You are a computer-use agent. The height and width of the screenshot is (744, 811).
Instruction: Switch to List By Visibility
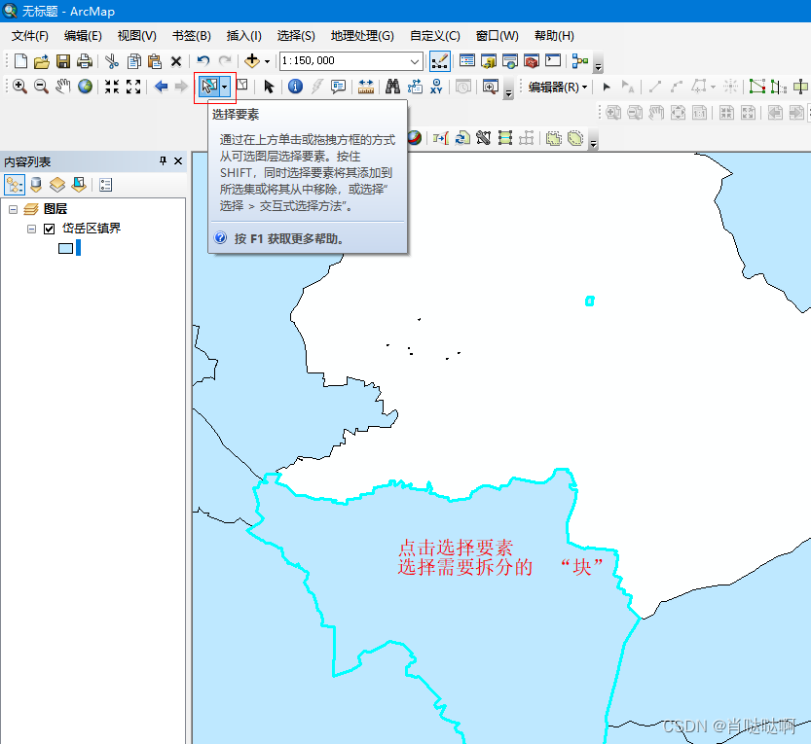coord(56,185)
